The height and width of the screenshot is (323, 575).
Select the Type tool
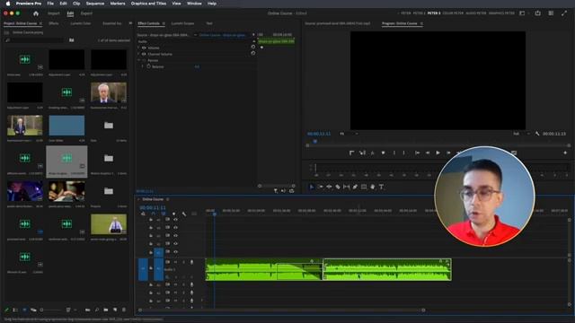(x=381, y=187)
